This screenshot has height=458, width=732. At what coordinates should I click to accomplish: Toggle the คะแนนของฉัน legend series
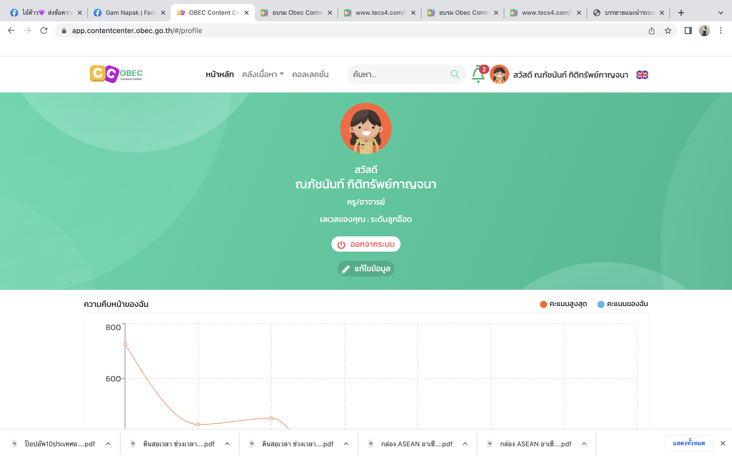[622, 304]
